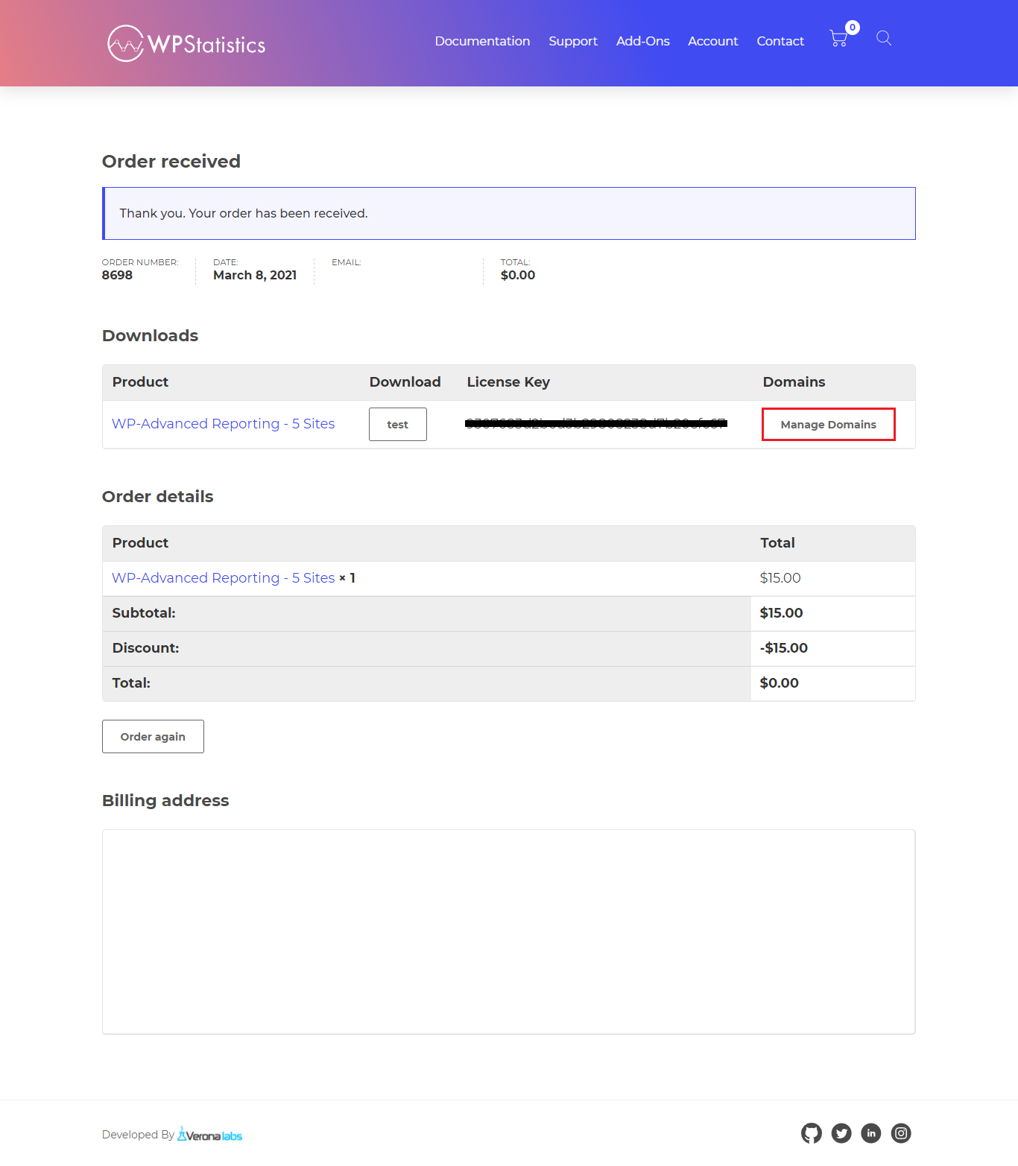Navigate to the Support page
Image resolution: width=1018 pixels, height=1166 pixels.
tap(572, 41)
